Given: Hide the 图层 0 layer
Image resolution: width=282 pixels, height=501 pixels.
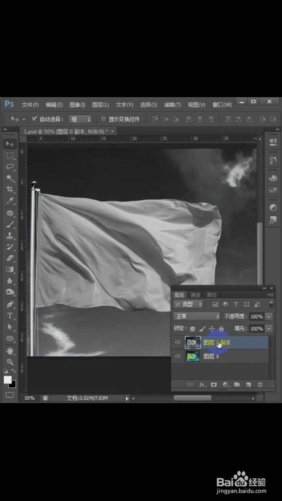Looking at the screenshot, I should (x=178, y=356).
